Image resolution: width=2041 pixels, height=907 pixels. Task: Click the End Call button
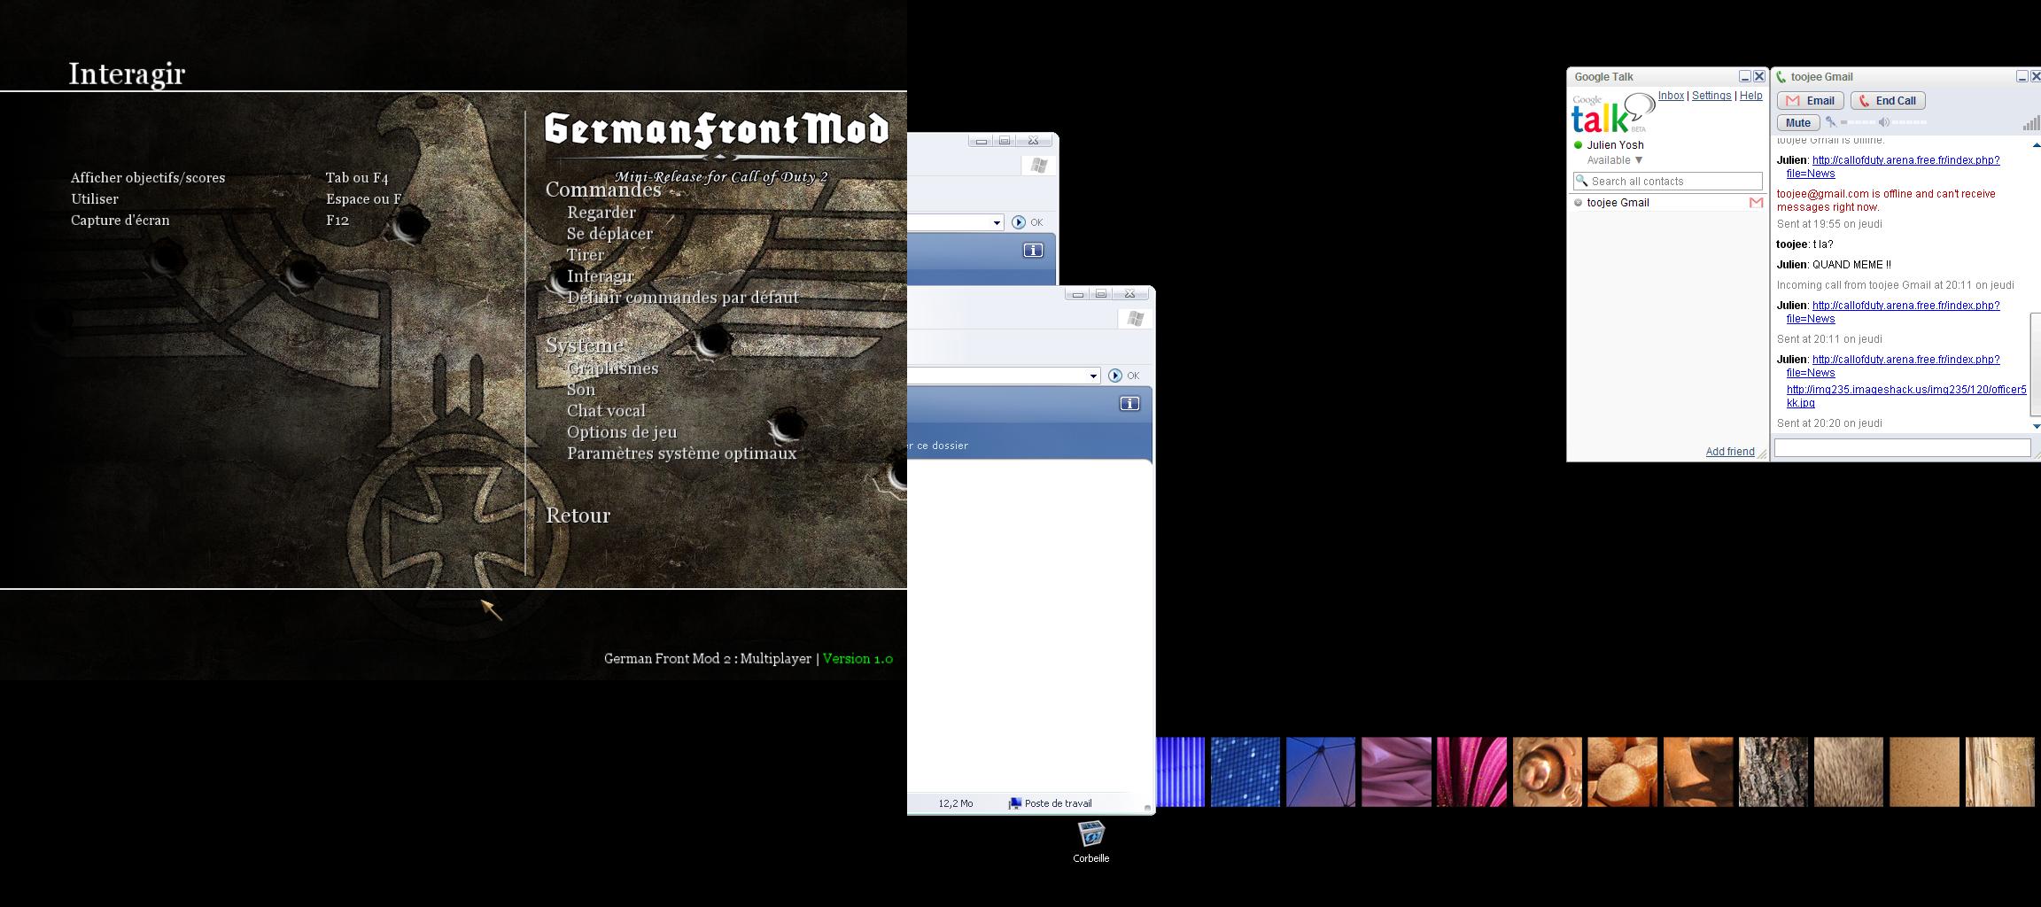(1888, 101)
